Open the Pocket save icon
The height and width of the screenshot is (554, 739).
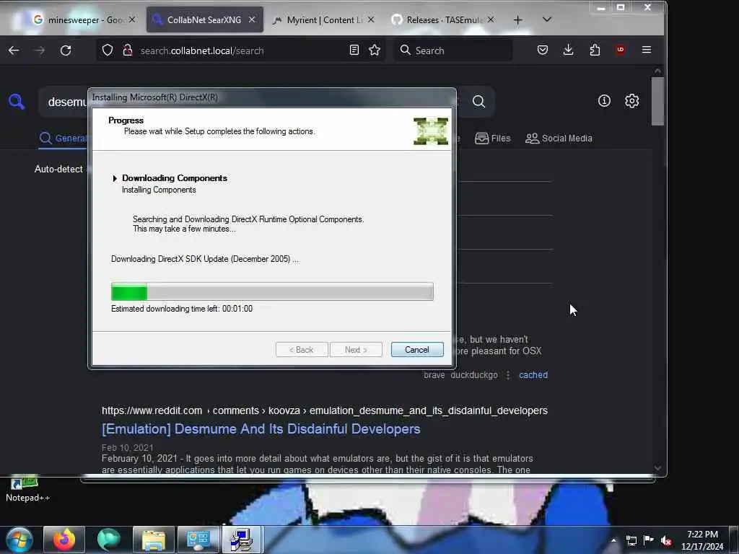[x=543, y=50]
